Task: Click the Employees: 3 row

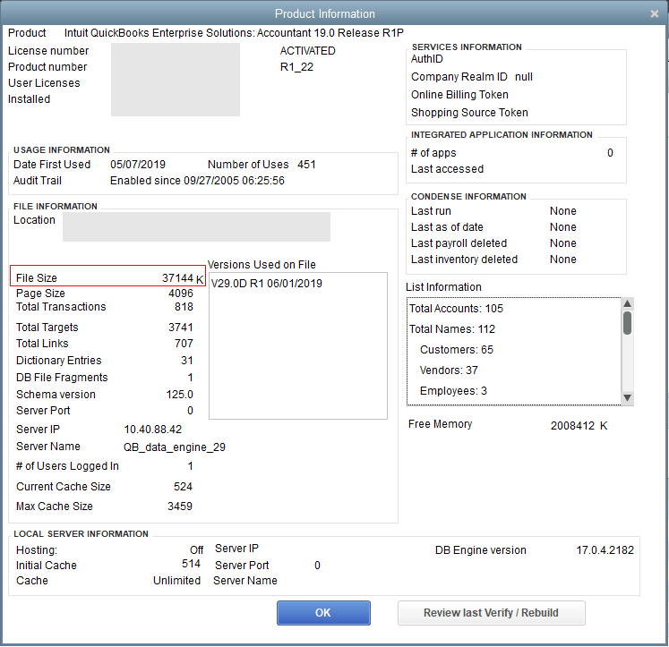Action: click(x=453, y=391)
